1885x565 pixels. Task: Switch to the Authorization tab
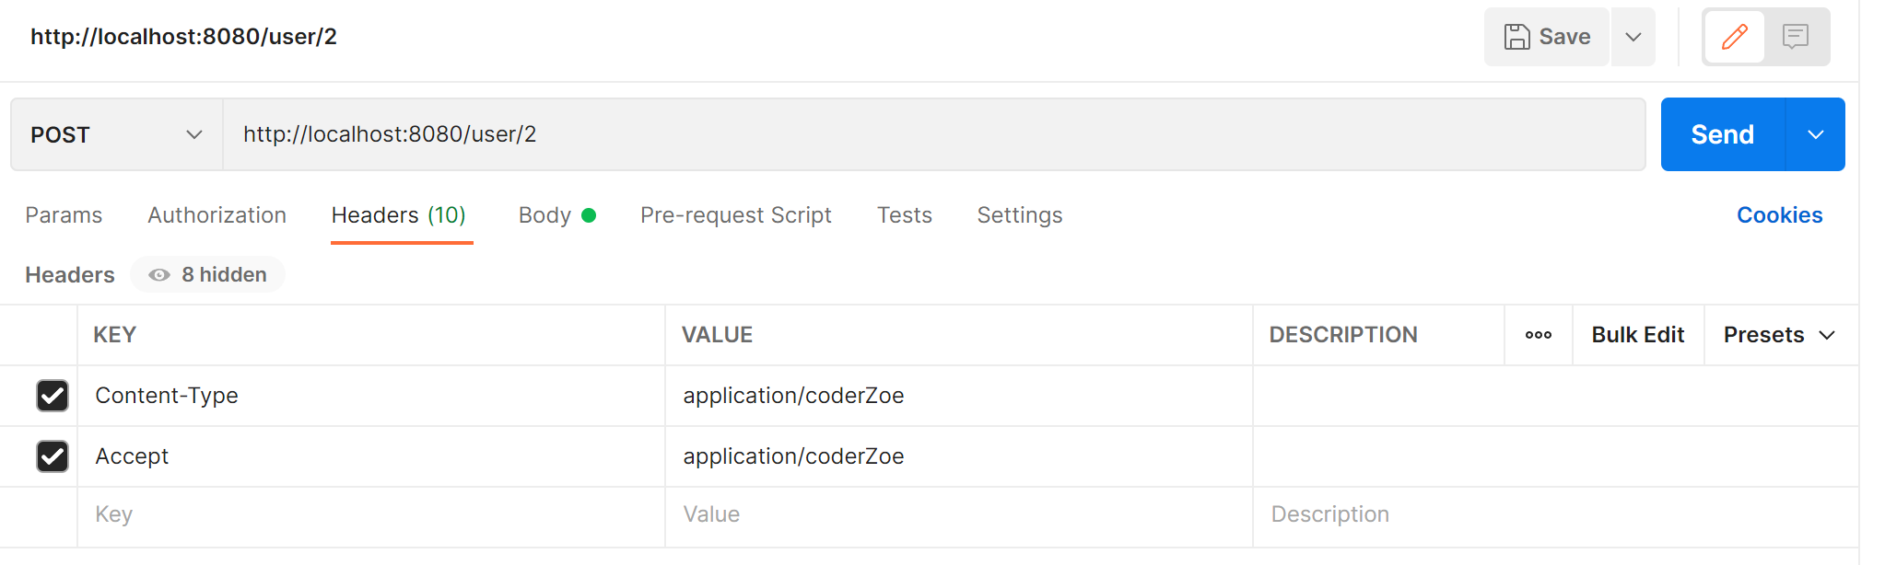(x=217, y=215)
